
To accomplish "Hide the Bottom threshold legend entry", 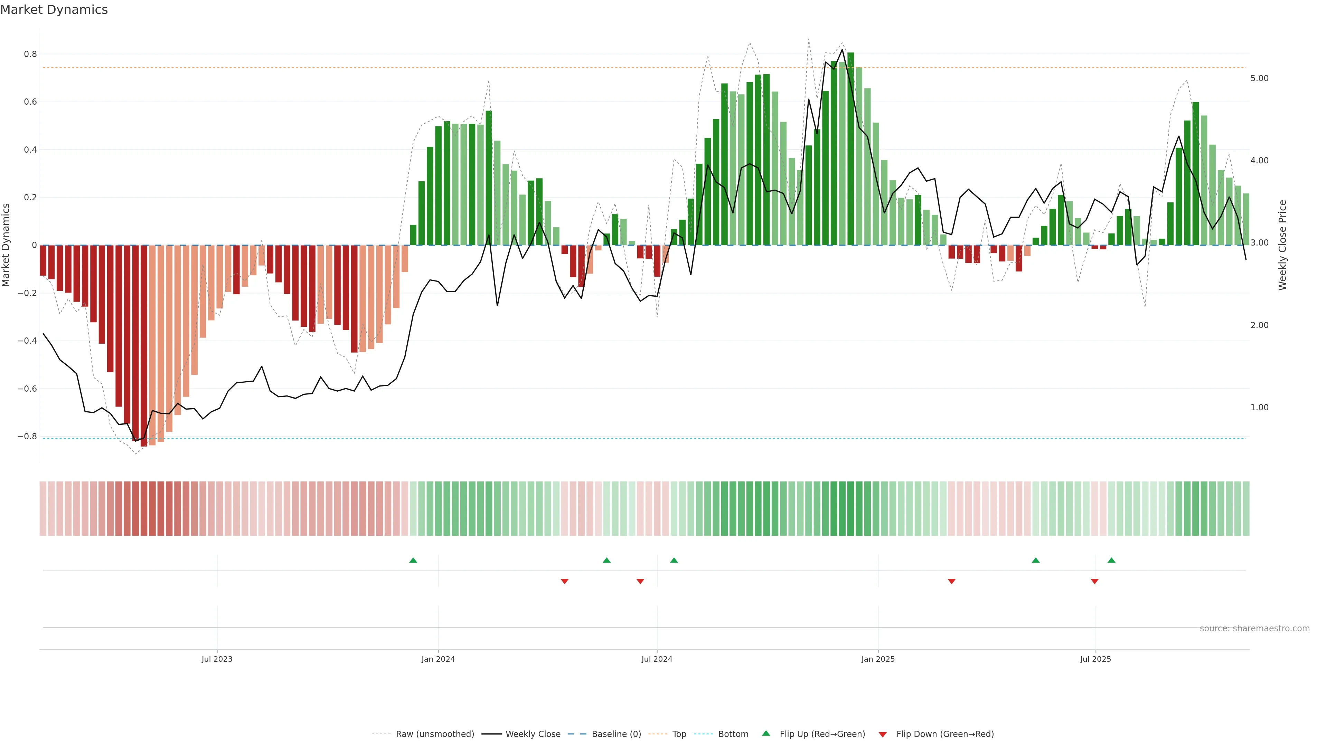I will tap(733, 734).
